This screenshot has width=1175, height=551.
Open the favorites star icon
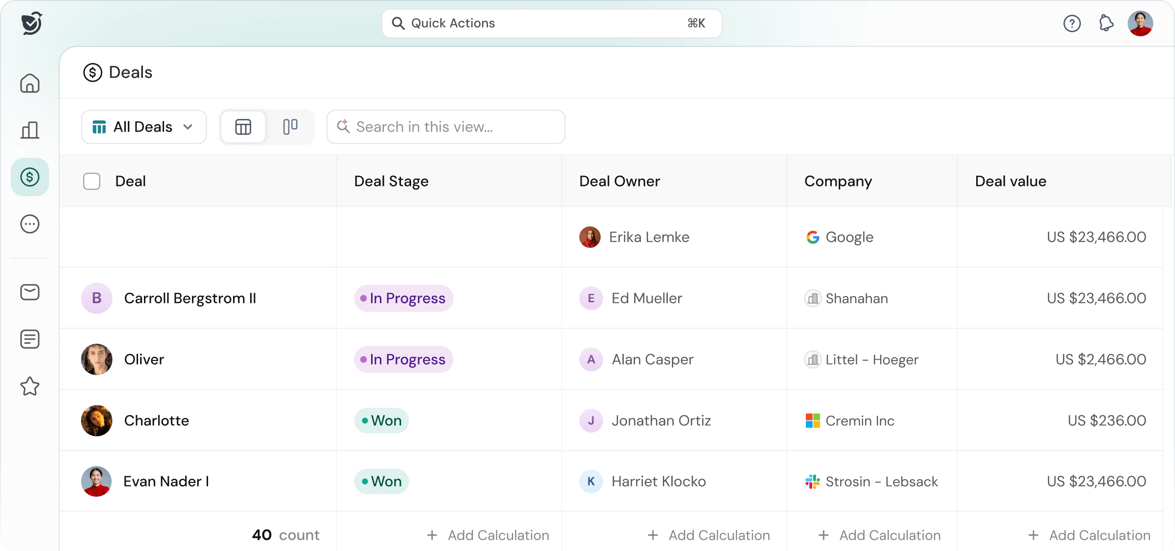pyautogui.click(x=30, y=386)
